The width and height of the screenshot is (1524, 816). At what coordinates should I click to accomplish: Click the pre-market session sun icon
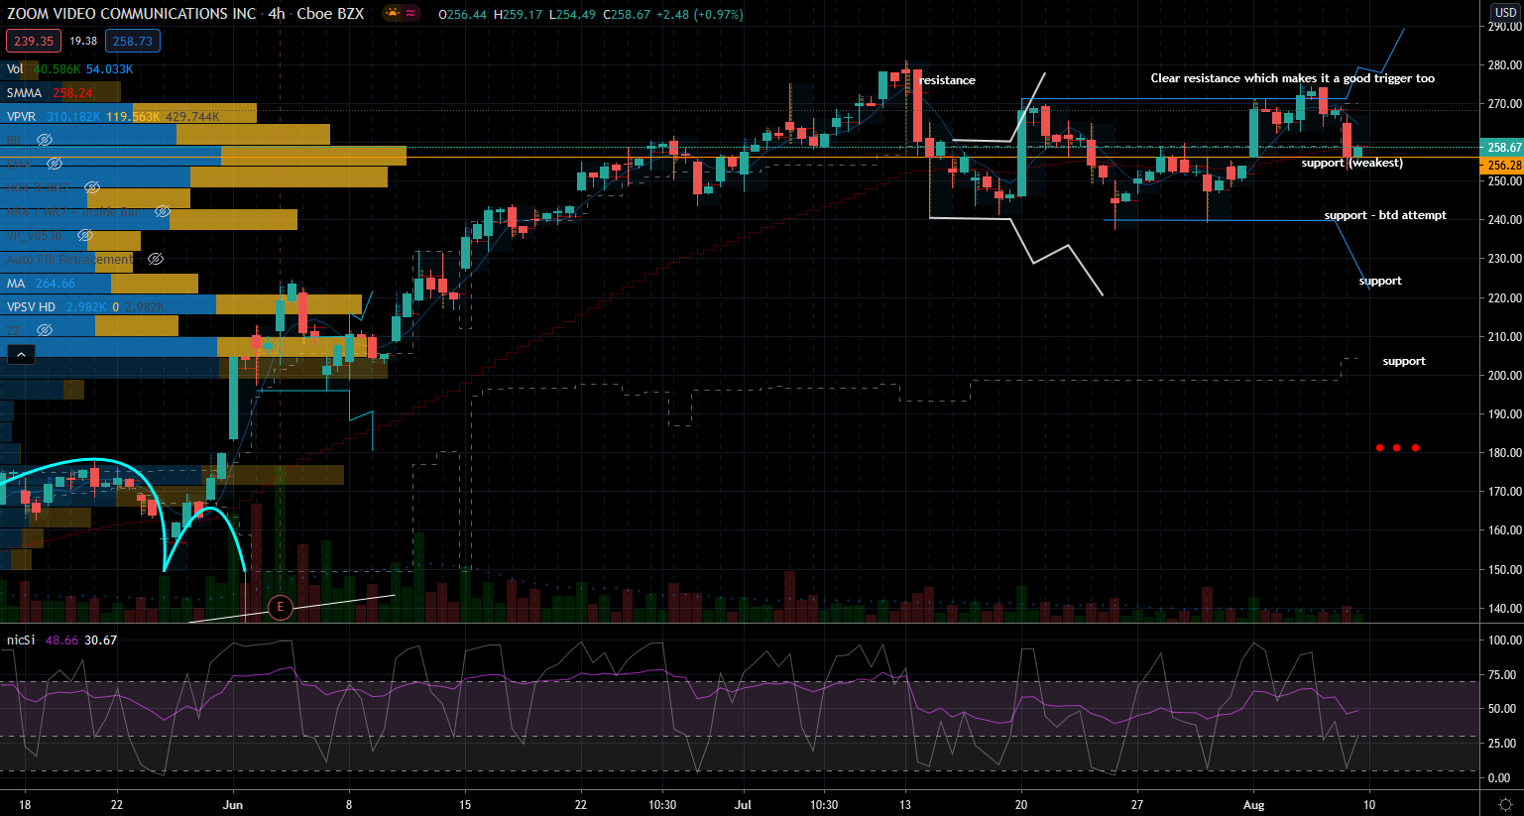(x=392, y=14)
